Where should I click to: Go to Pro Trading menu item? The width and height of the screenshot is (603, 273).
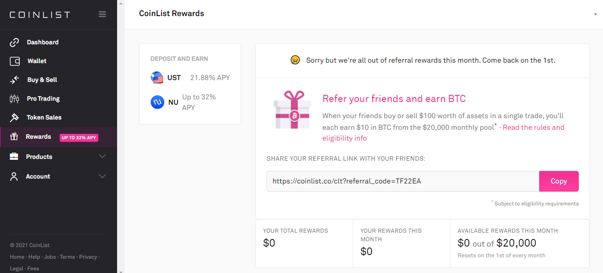click(x=43, y=98)
